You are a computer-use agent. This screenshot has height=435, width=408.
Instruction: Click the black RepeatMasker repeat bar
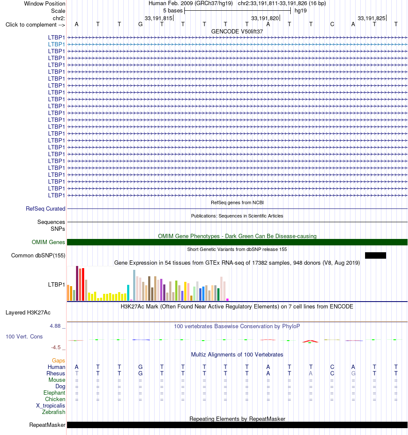(237, 425)
